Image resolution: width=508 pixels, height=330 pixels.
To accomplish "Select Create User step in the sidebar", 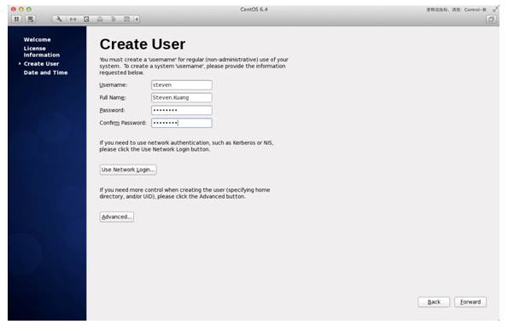I will (41, 64).
